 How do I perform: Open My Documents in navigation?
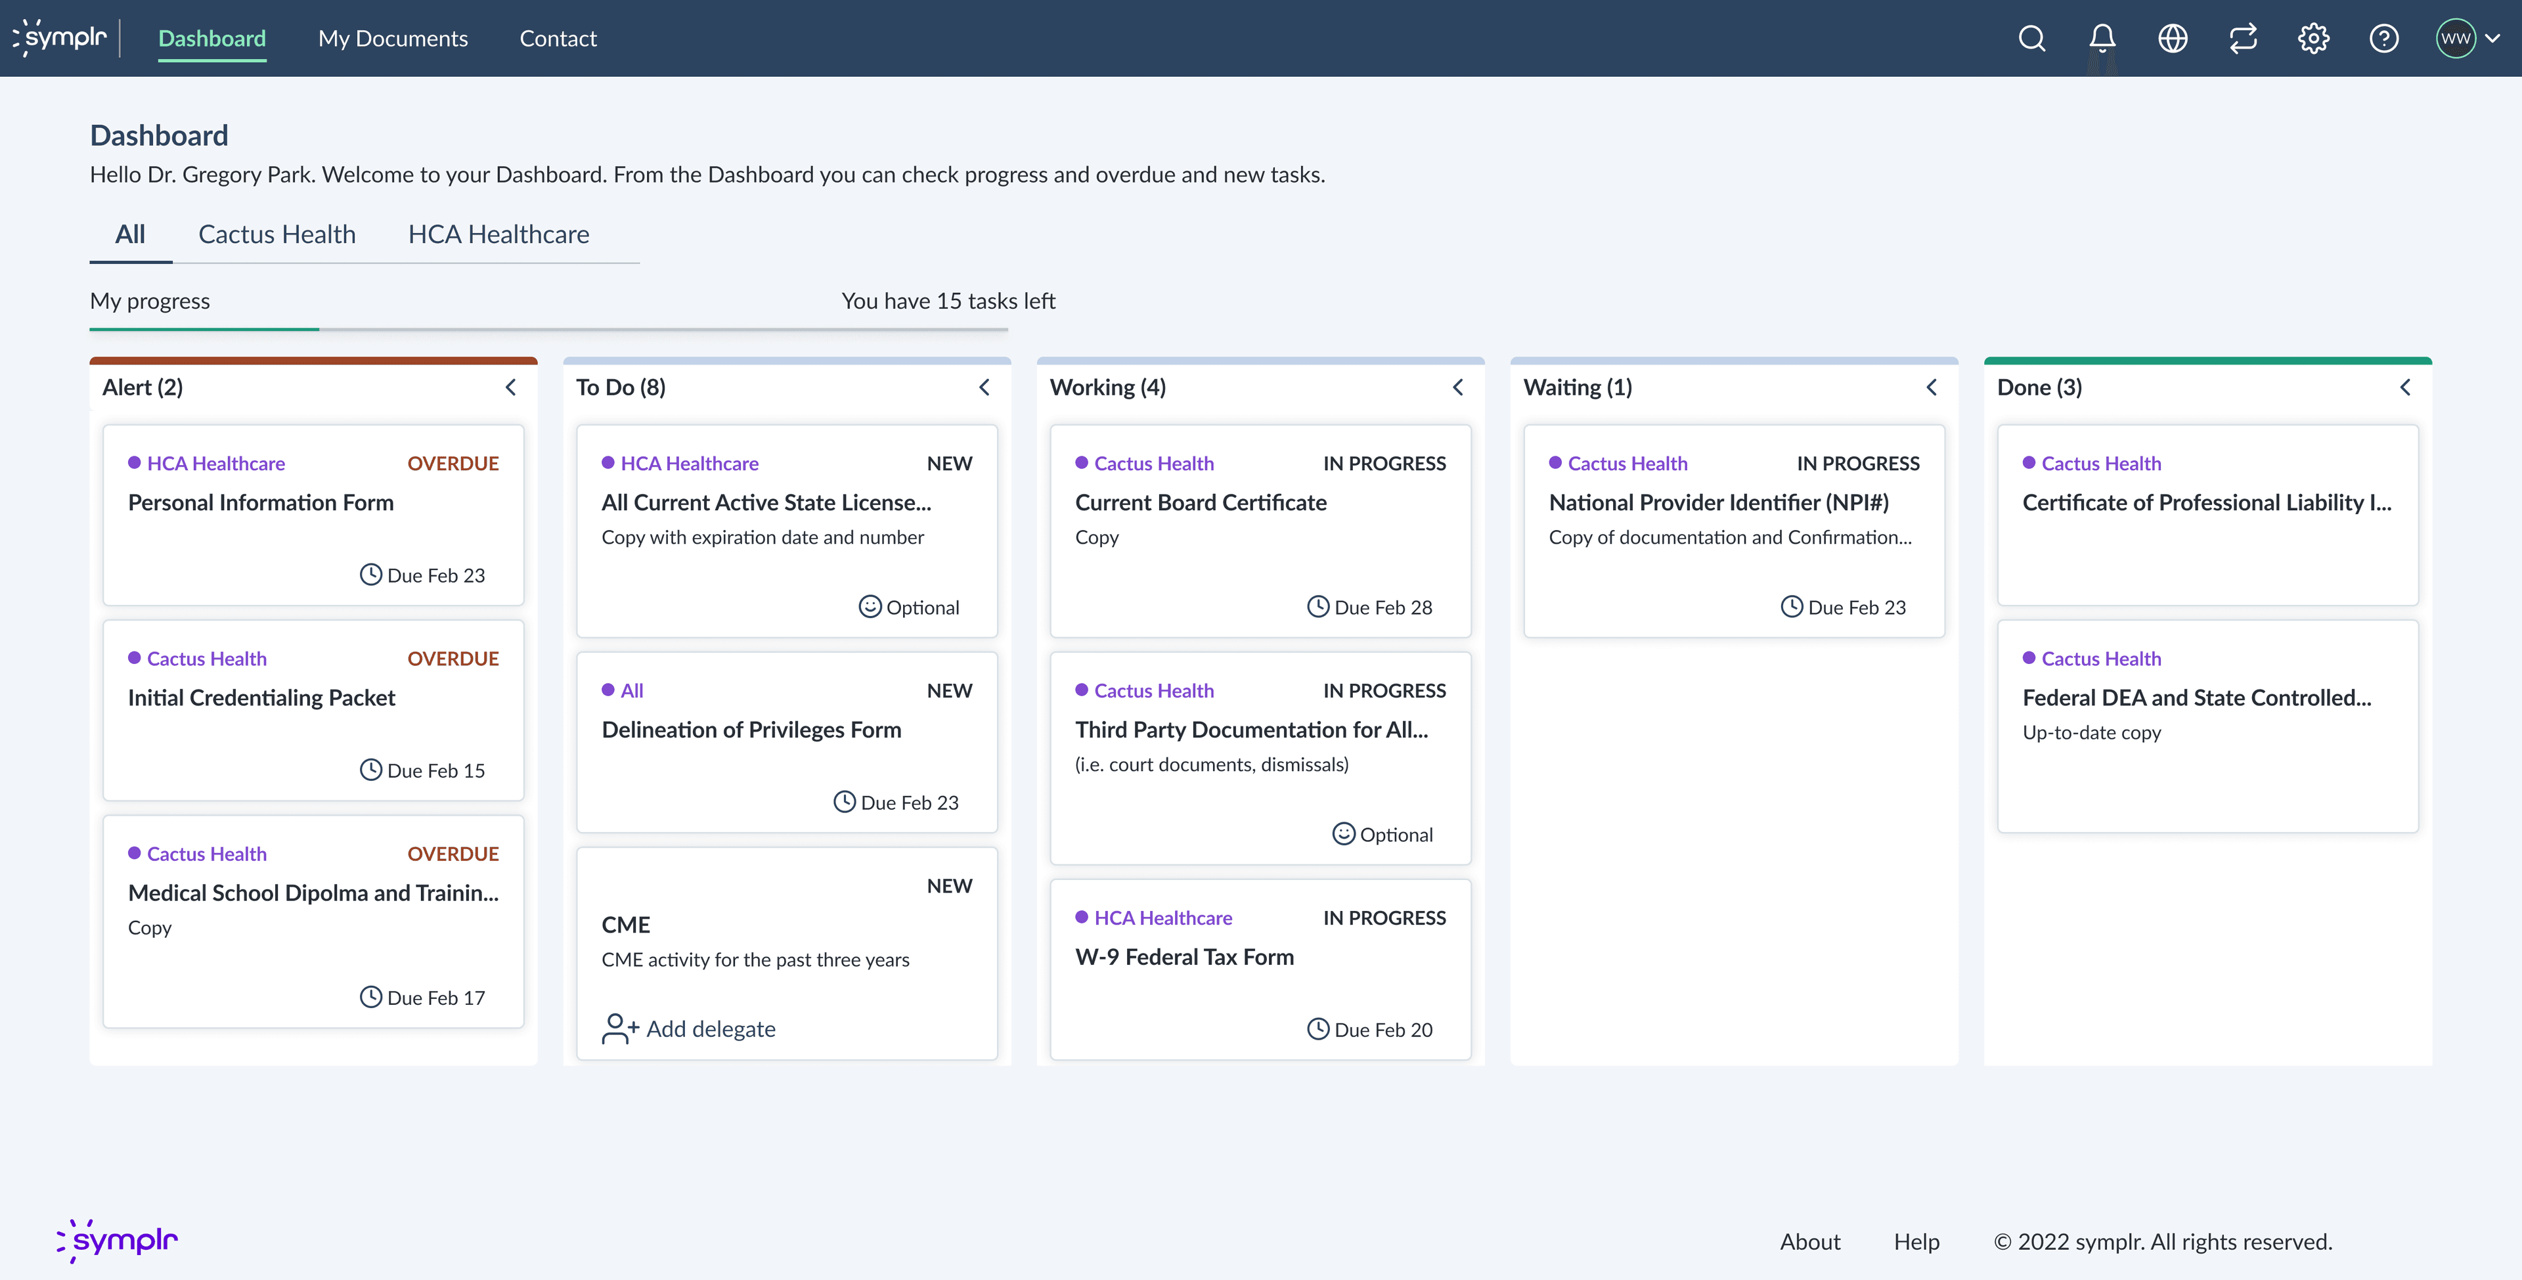[x=393, y=38]
